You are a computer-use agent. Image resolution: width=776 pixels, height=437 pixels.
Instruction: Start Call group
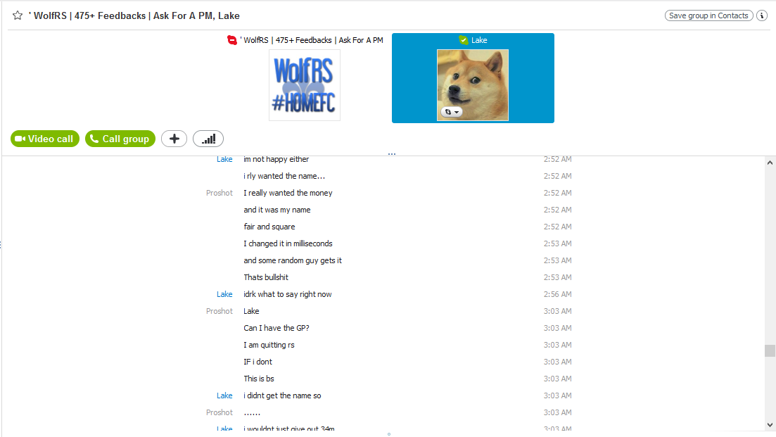point(120,139)
